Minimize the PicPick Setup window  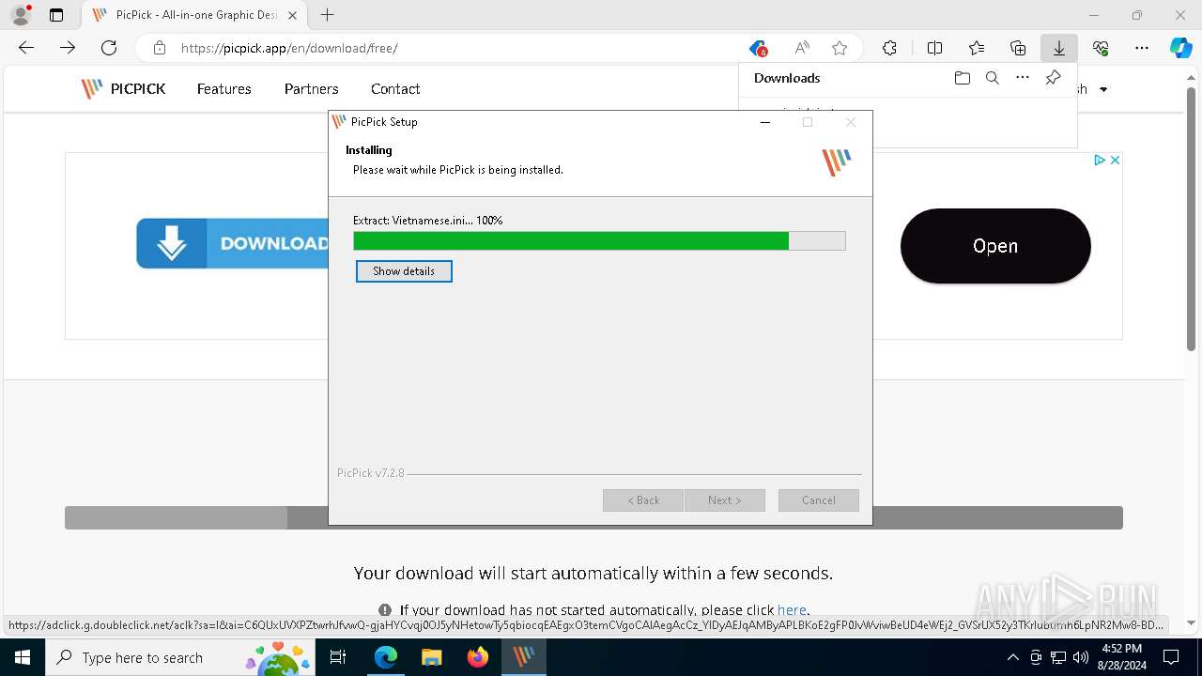click(x=765, y=122)
